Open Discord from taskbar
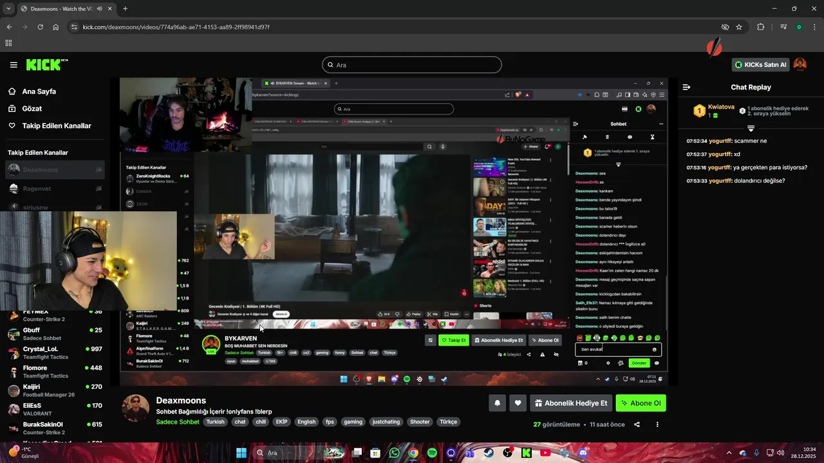Viewport: 824px width, 463px height. [583, 453]
